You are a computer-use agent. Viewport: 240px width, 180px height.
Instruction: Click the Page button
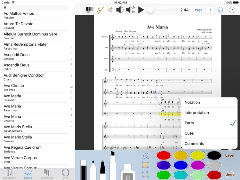click(x=198, y=10)
